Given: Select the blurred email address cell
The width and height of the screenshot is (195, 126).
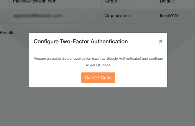Looking at the screenshot, I should click(x=55, y=16).
